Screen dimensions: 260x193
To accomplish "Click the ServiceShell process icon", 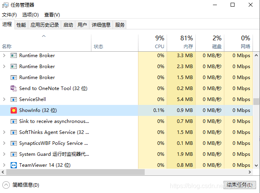I will [x=14, y=99].
